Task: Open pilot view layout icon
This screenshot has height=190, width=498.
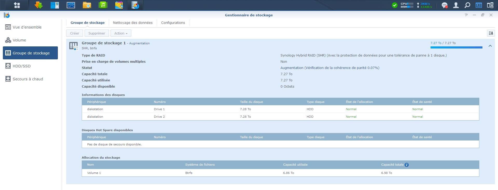Action: tap(490, 5)
